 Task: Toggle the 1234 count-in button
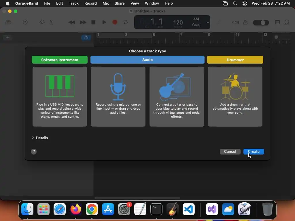click(x=235, y=22)
